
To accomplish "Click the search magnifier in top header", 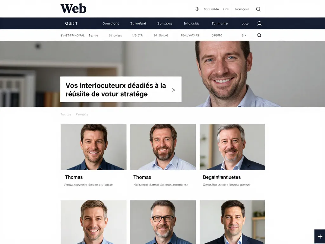I will [x=258, y=9].
